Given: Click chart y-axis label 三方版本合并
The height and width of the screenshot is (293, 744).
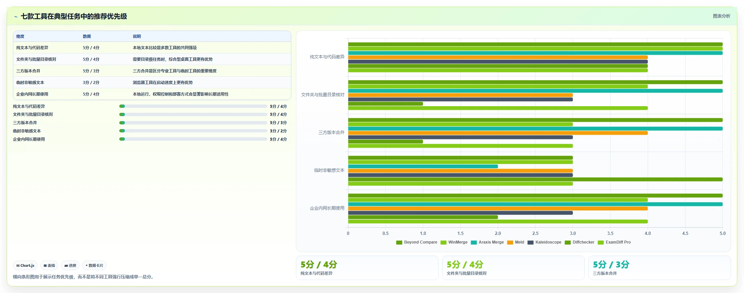Looking at the screenshot, I should pos(331,133).
